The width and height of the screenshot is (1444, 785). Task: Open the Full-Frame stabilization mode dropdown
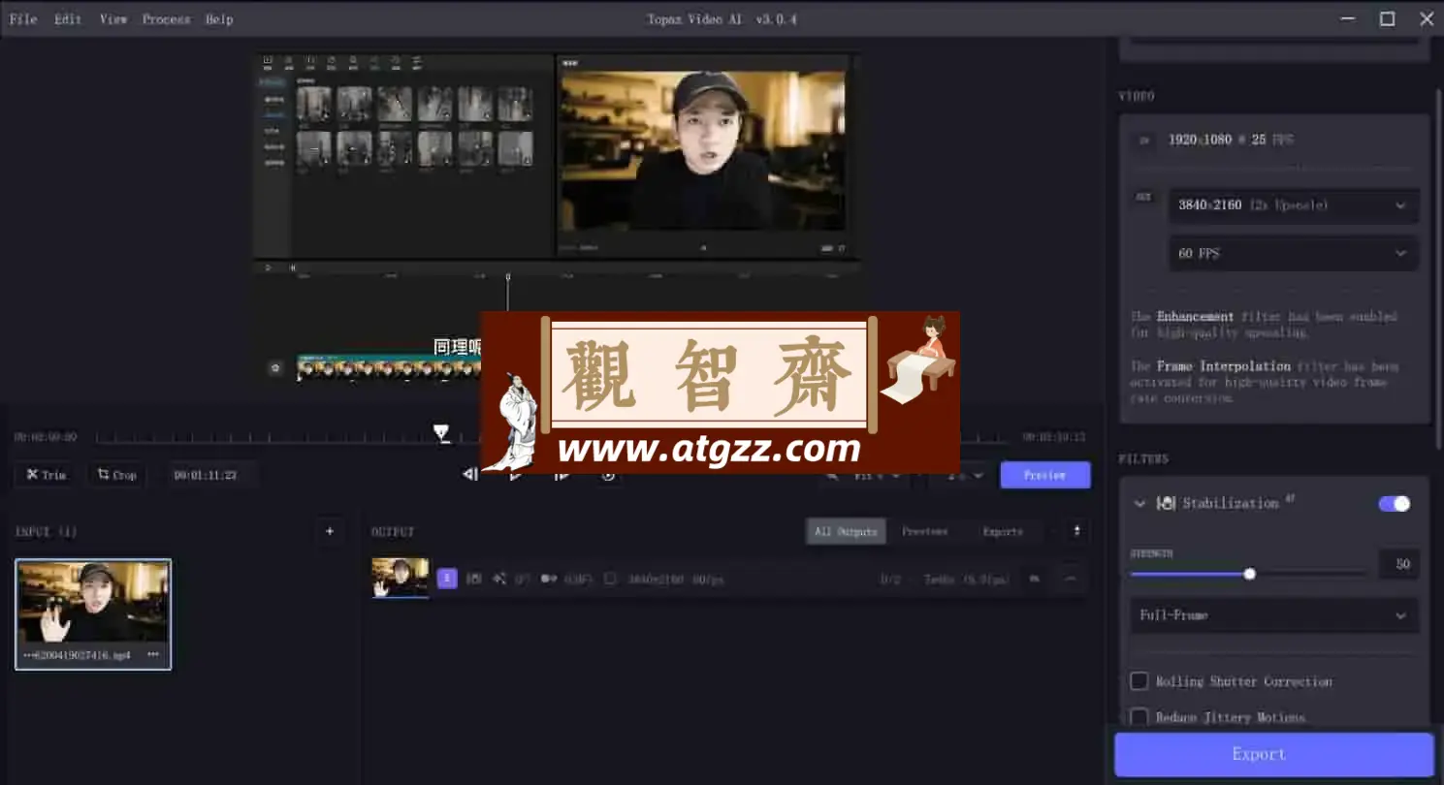click(1274, 615)
